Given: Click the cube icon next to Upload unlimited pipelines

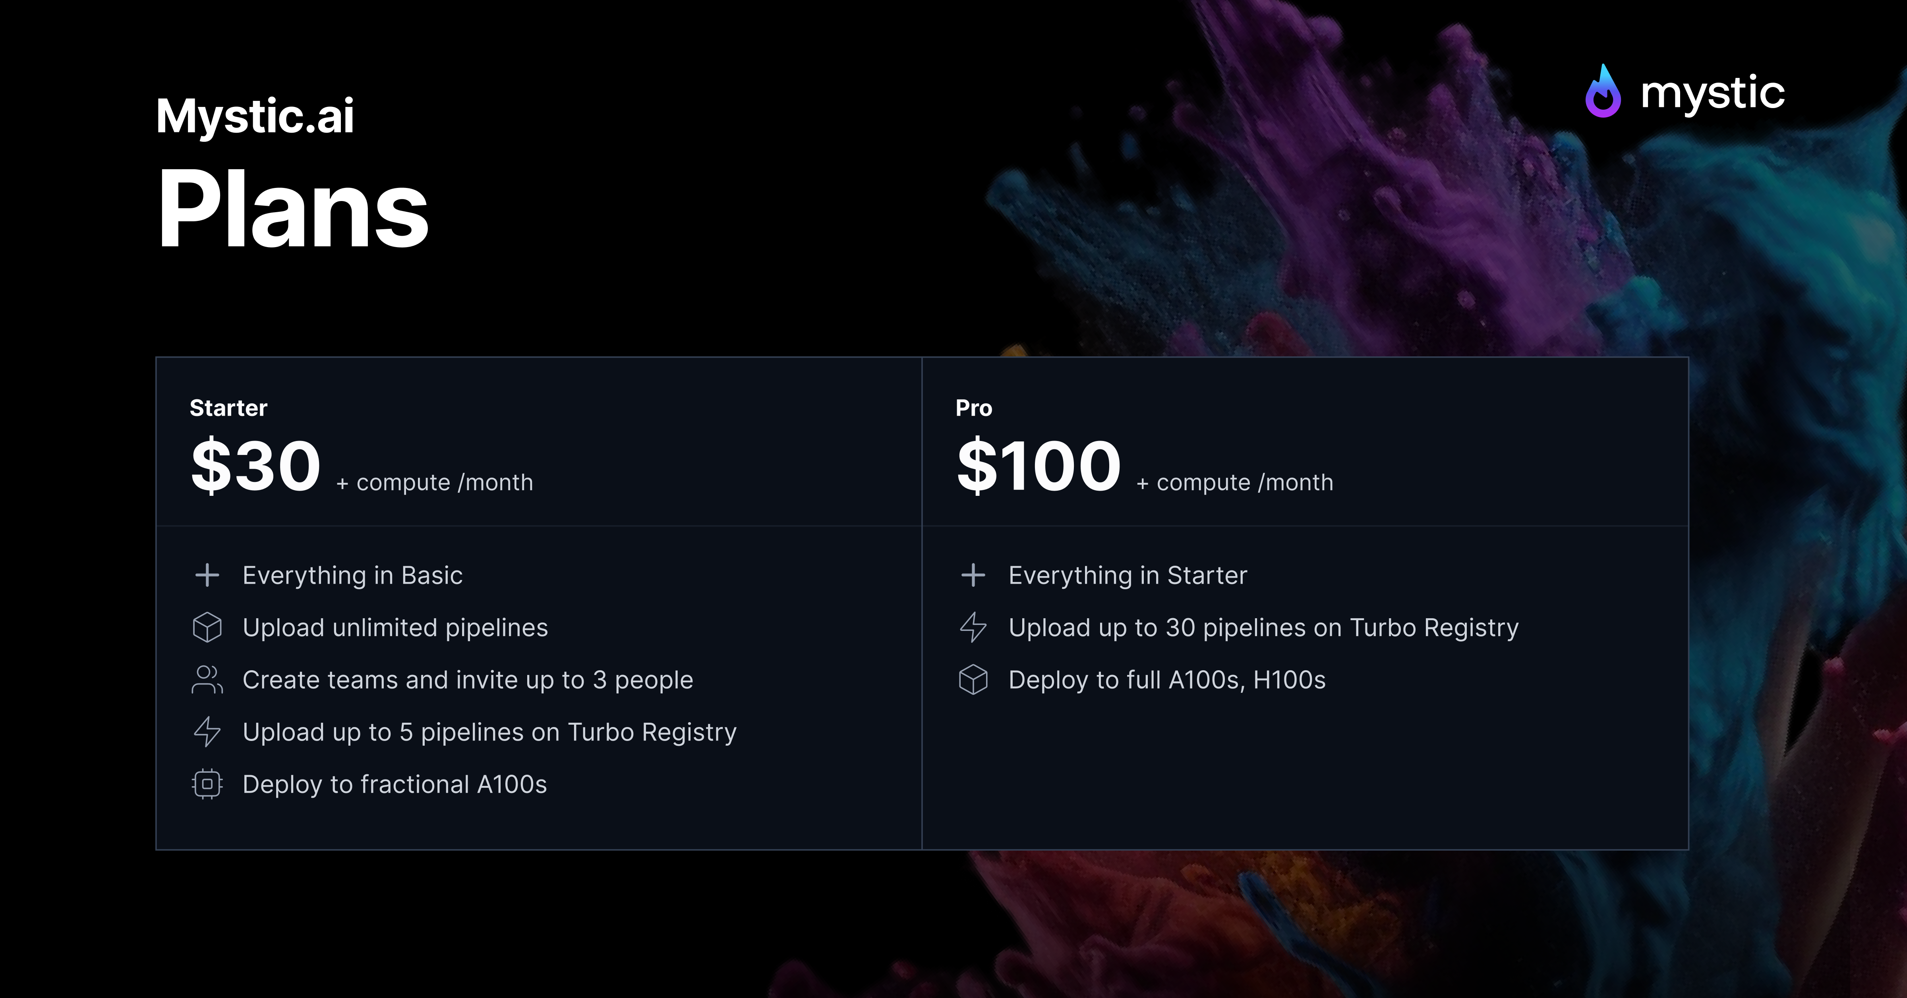Looking at the screenshot, I should pos(207,627).
